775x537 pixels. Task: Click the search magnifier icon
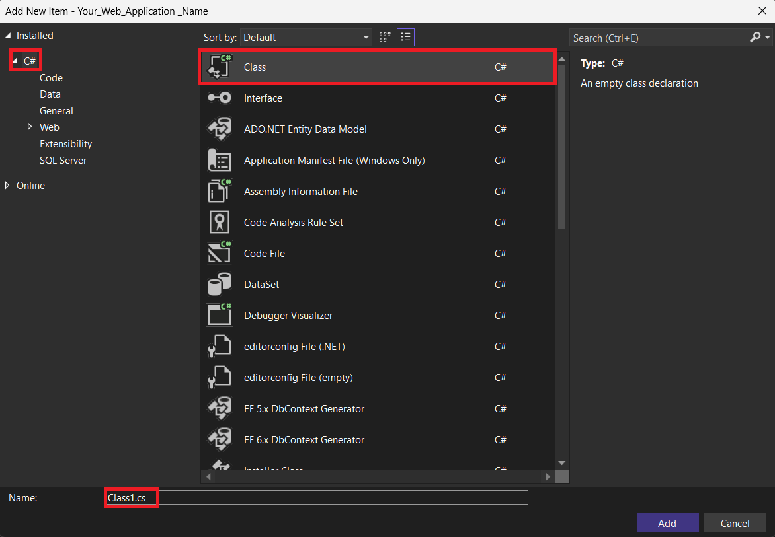click(755, 38)
